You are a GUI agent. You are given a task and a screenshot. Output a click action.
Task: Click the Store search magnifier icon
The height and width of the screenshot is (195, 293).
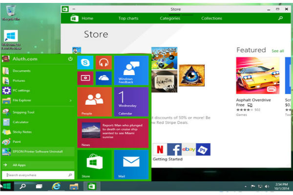pyautogui.click(x=280, y=18)
